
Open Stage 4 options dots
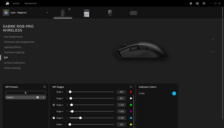[x=67, y=111]
